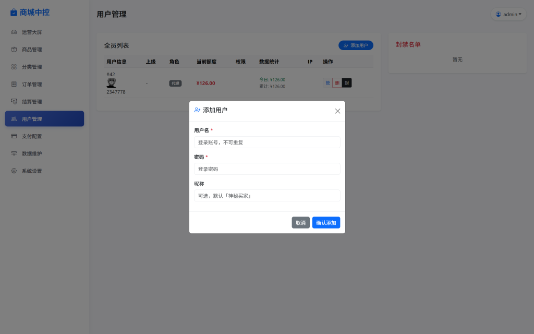The width and height of the screenshot is (534, 334).
Task: Open the 数据维护 menu item
Action: (44, 153)
